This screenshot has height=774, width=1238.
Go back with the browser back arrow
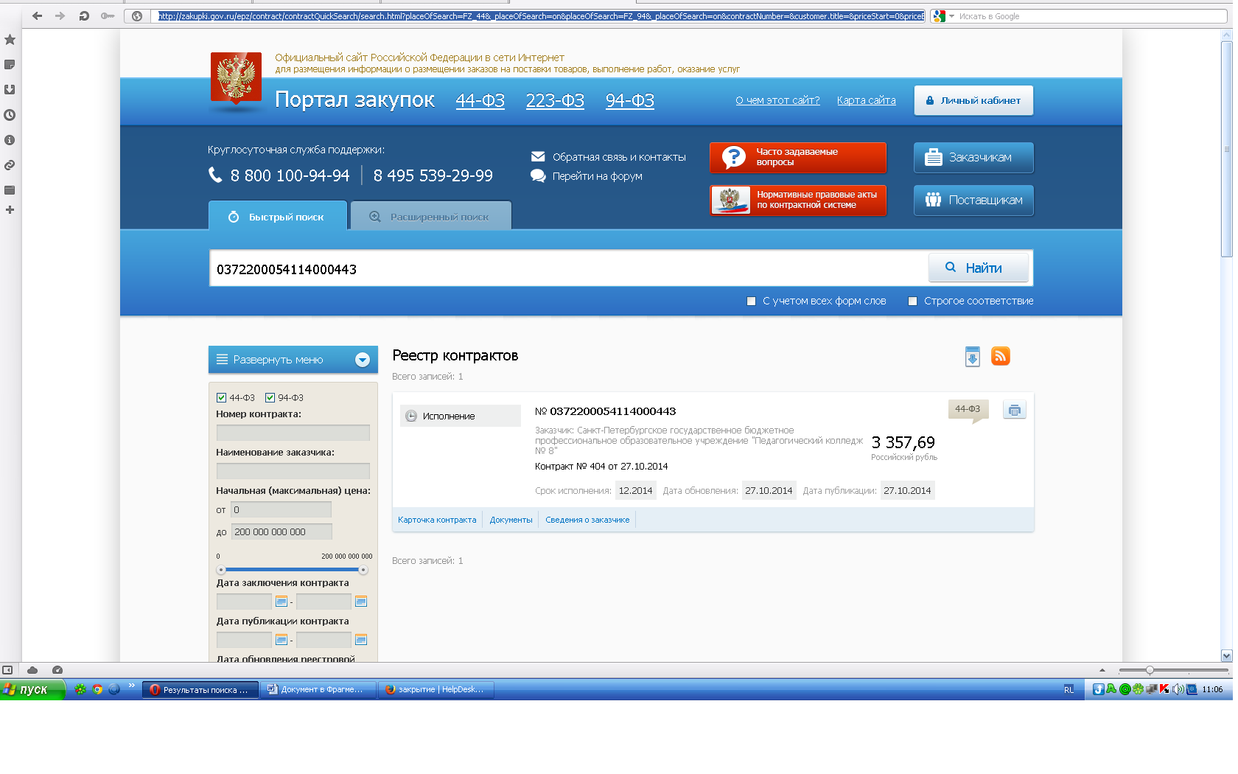tap(37, 15)
